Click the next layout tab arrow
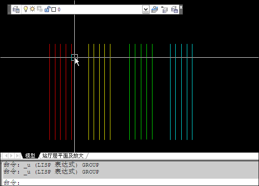 tap(12, 156)
